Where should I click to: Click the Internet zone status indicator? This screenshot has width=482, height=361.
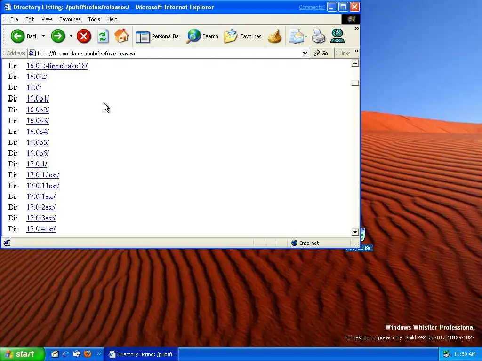(x=305, y=243)
